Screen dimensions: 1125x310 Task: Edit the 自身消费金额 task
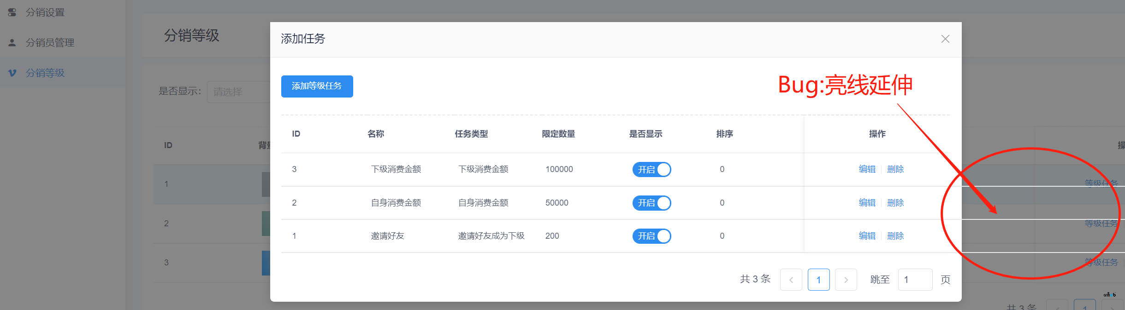867,203
